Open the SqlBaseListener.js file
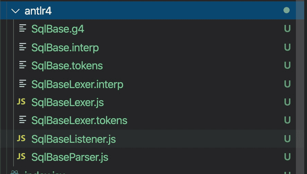The width and height of the screenshot is (307, 174). click(x=73, y=139)
